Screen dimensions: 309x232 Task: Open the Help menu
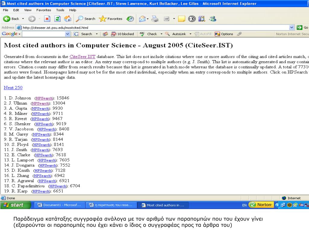[72, 10]
